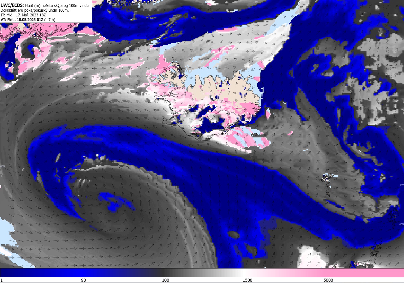Click the 'Hæð (m) neðstu skýja og 100m vindur' heading
Image resolution: width=404 pixels, height=283 pixels.
pos(58,5)
